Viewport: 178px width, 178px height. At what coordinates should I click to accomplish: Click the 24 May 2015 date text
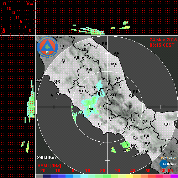pyautogui.click(x=163, y=40)
